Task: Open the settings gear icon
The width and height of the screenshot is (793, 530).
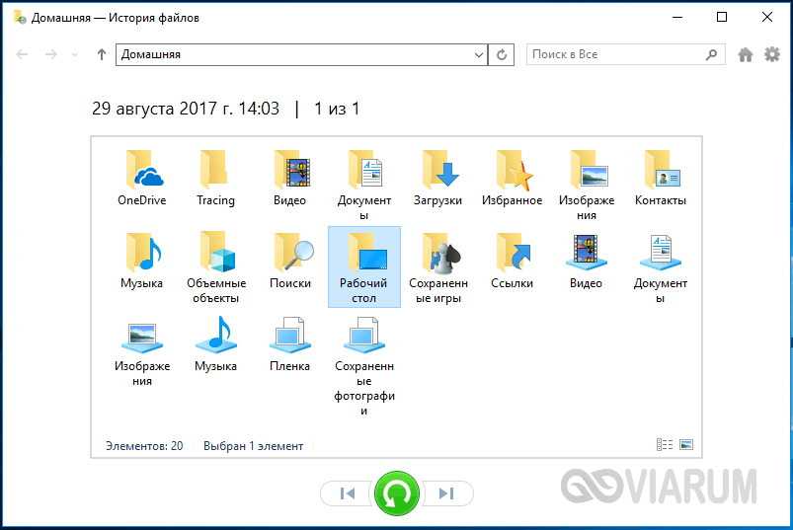Action: click(x=772, y=54)
